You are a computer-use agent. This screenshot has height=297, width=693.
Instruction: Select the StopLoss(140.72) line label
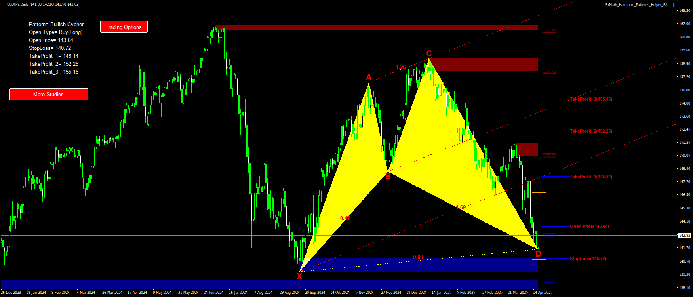(588, 259)
